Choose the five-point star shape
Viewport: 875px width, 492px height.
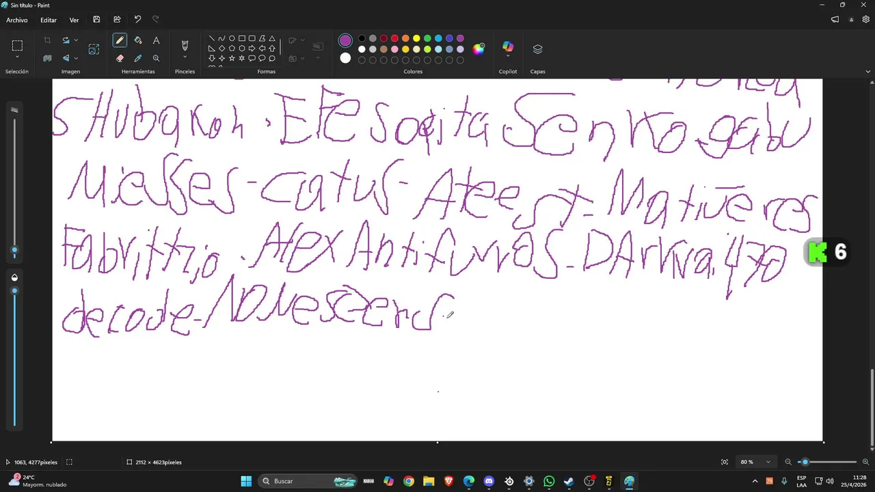(232, 59)
